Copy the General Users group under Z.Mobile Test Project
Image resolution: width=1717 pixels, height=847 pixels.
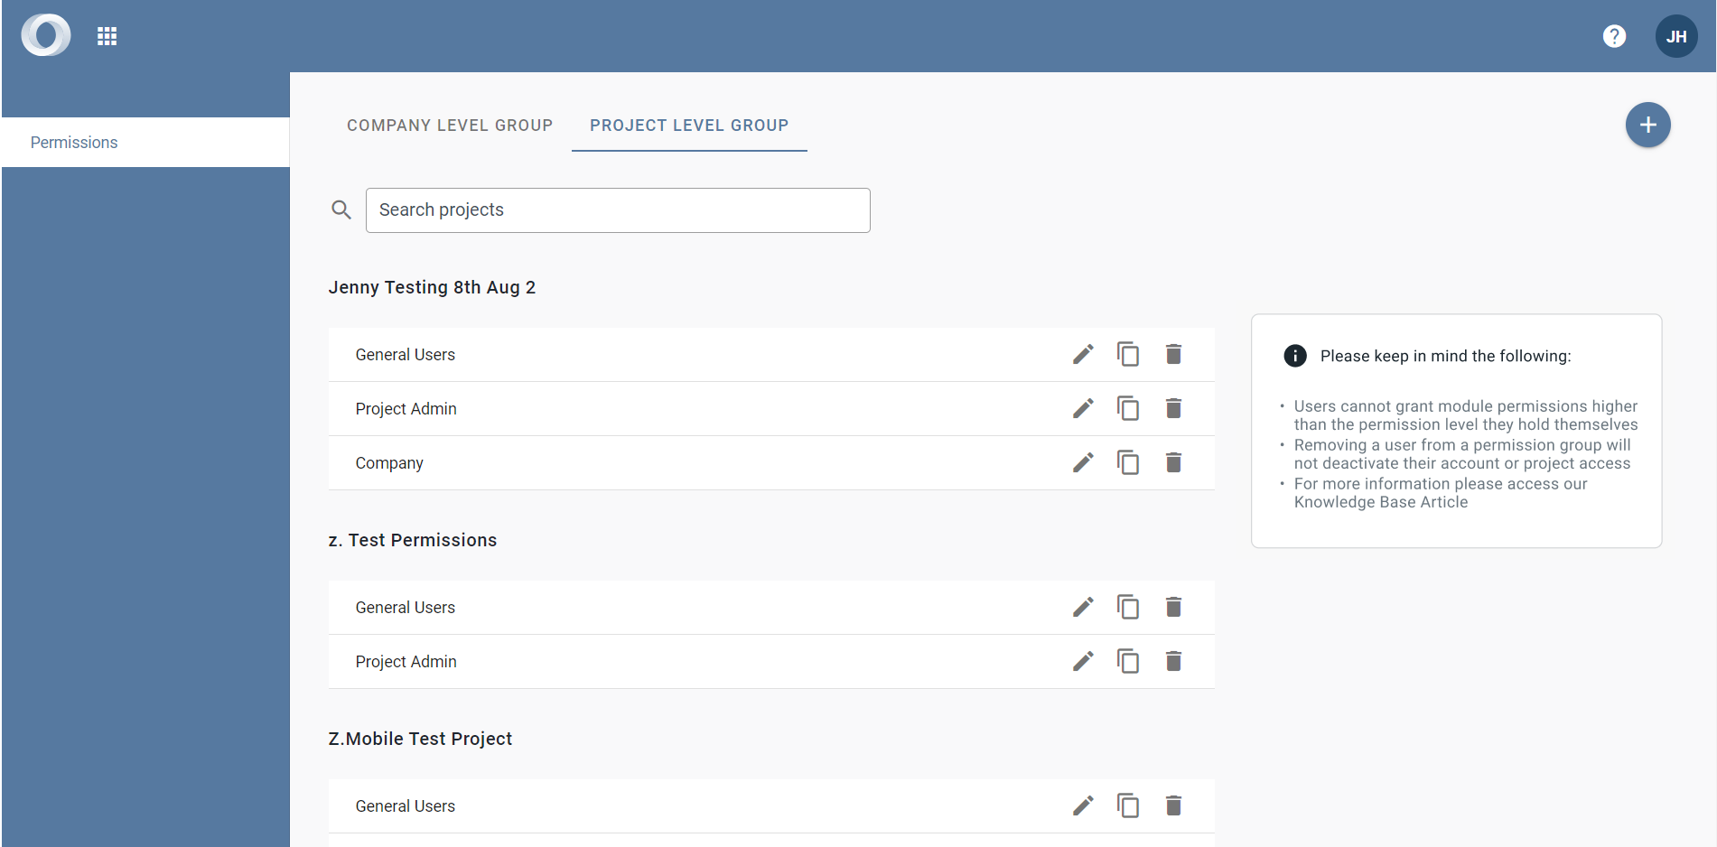click(x=1128, y=805)
